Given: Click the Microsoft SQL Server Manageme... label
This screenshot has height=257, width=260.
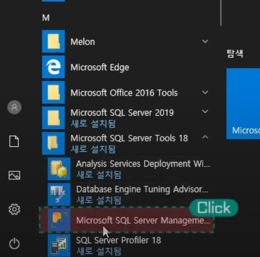Looking at the screenshot, I should [143, 220].
